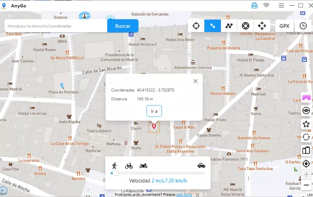
Task: Click the Tablao Flamenco 1911 label
Action: (229, 159)
